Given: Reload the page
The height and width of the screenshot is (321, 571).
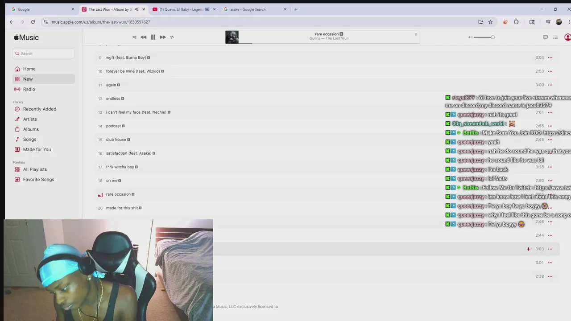Looking at the screenshot, I should (x=33, y=22).
